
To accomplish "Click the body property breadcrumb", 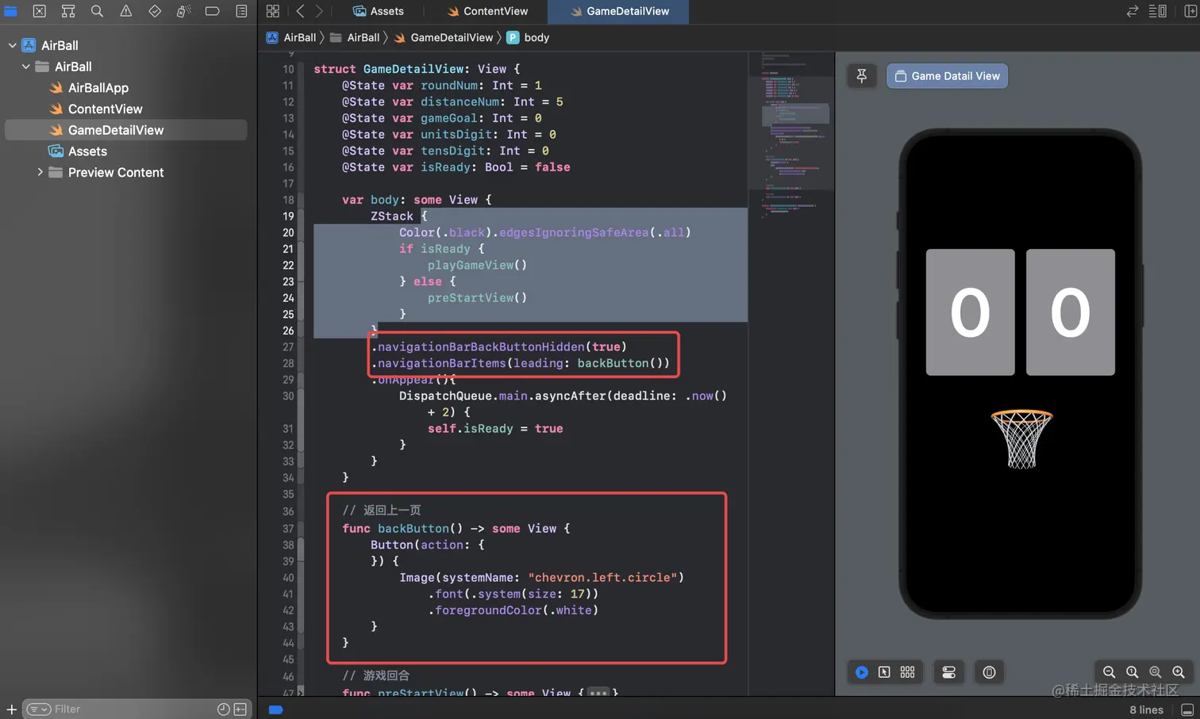I will pos(528,37).
